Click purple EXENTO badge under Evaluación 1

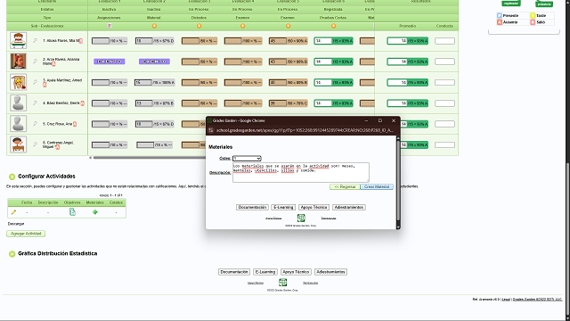click(110, 62)
